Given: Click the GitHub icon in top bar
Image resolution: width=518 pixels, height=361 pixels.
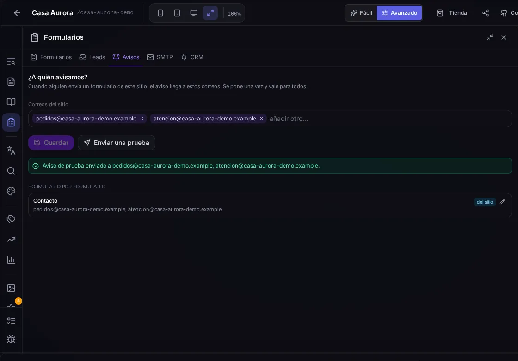Looking at the screenshot, I should (504, 13).
